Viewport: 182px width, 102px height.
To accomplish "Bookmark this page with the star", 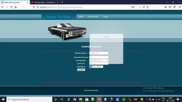I will [x=148, y=7].
